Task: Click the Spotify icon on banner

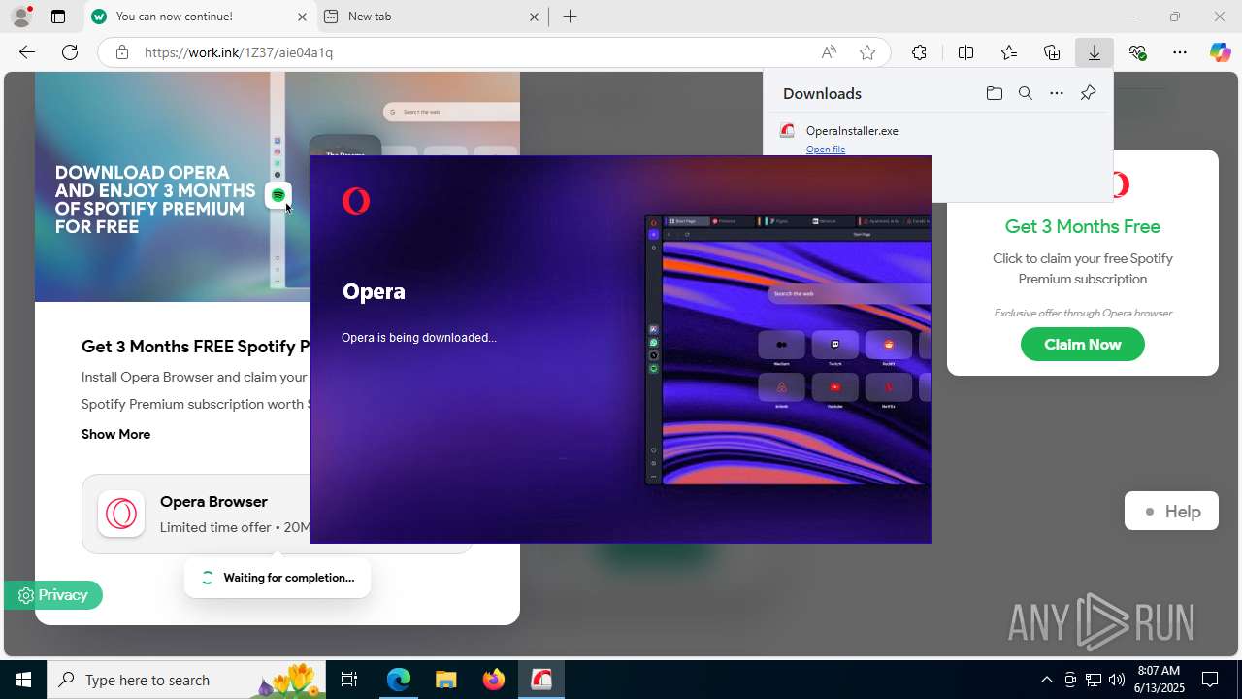Action: 278,195
